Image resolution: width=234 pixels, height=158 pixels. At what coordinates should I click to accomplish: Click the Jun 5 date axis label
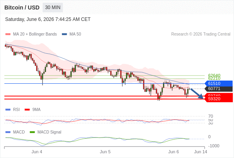[105, 152]
